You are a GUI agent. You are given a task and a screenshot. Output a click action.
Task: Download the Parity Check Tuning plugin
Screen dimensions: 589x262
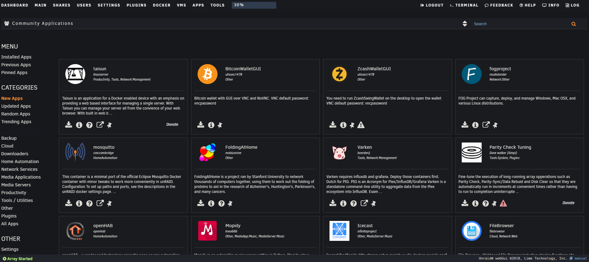coord(465,203)
